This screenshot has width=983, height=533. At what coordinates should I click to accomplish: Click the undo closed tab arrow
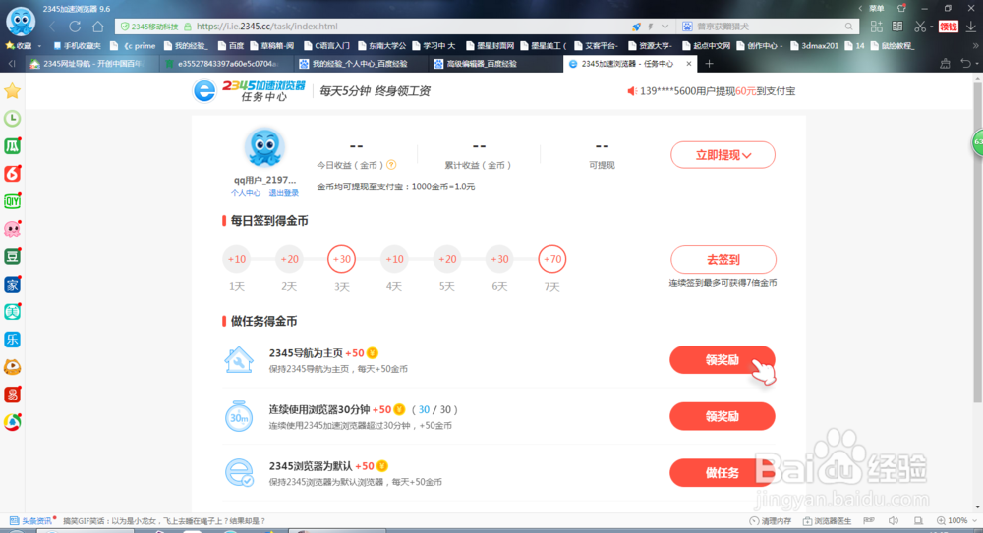(966, 63)
